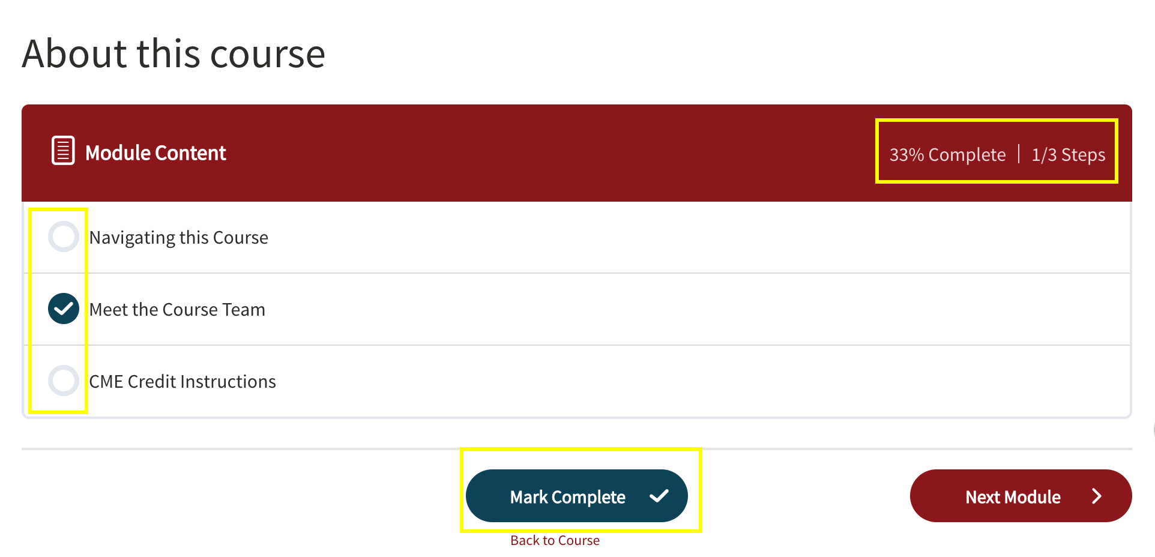Open the CME Credit Instructions lesson
Viewport: 1155px width, 557px height.
click(182, 382)
